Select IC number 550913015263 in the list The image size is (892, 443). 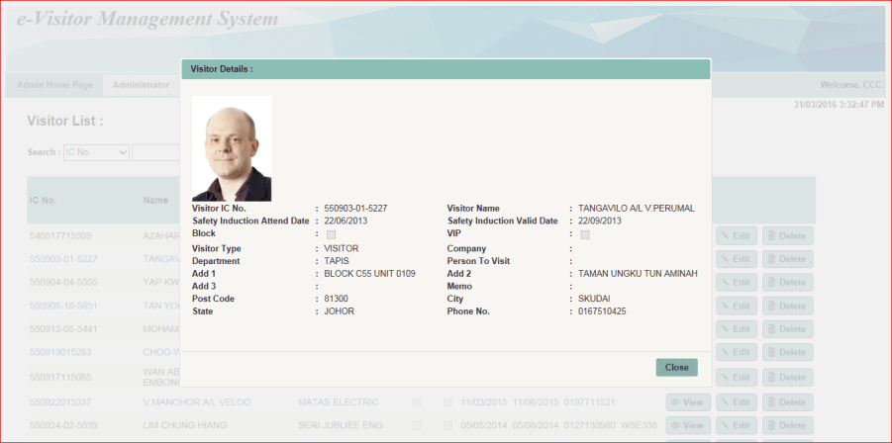point(60,352)
